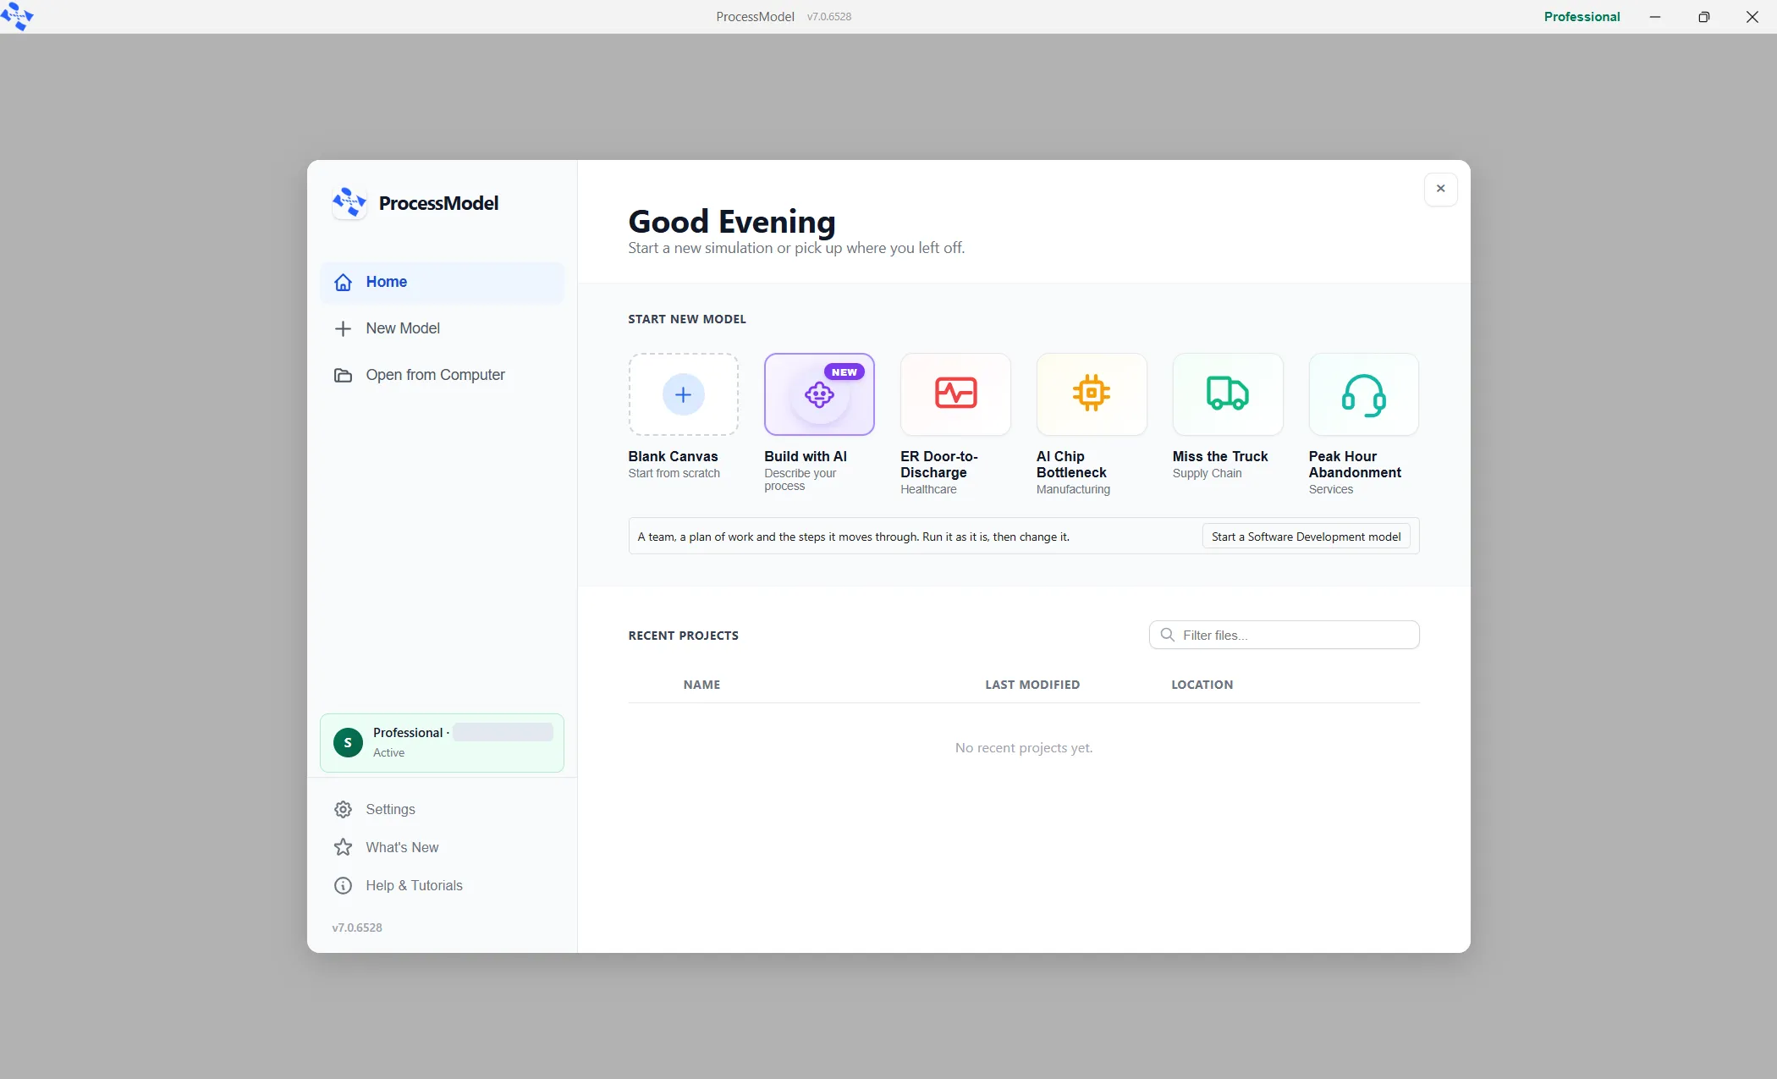Click the Settings gear icon
Viewport: 1777px width, 1079px height.
click(x=343, y=810)
